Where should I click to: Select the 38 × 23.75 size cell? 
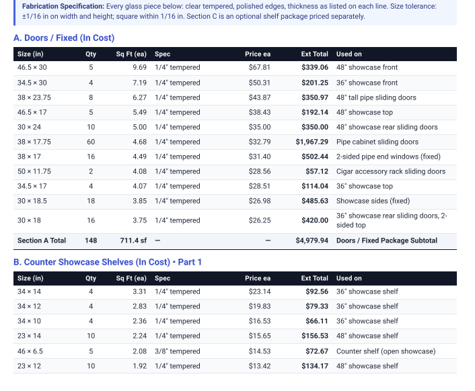pyautogui.click(x=34, y=97)
